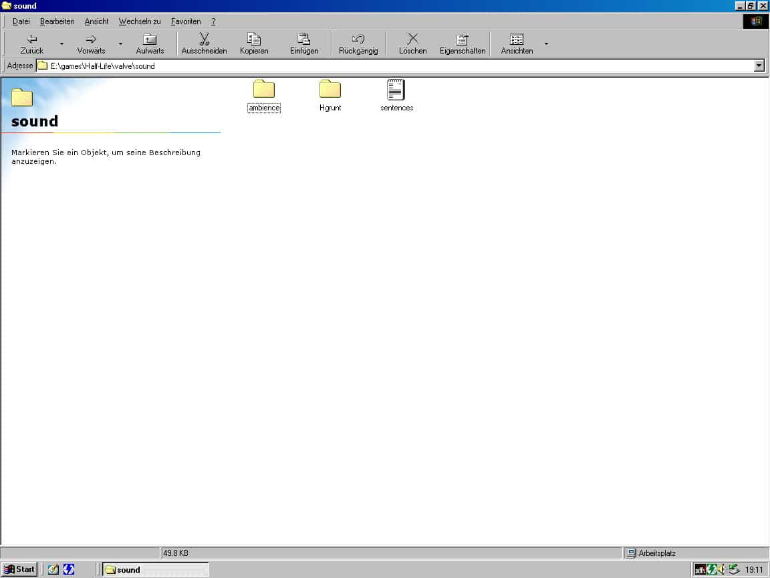Click the first quick launch icon

(x=53, y=570)
